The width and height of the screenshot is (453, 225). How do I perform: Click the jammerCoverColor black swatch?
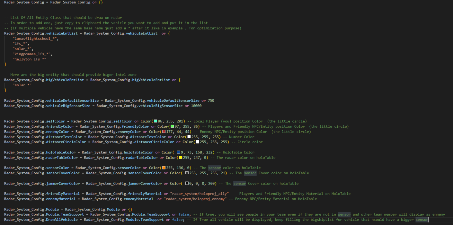point(187,184)
